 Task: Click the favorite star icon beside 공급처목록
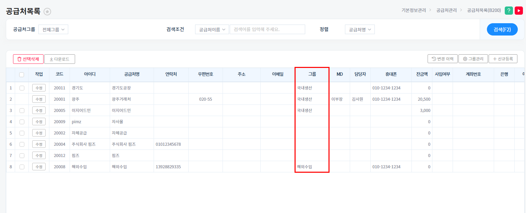click(47, 12)
